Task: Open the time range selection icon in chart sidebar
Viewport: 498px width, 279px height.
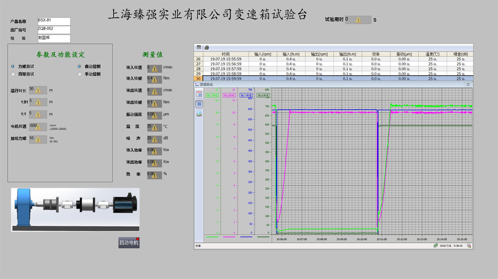Action: (199, 94)
